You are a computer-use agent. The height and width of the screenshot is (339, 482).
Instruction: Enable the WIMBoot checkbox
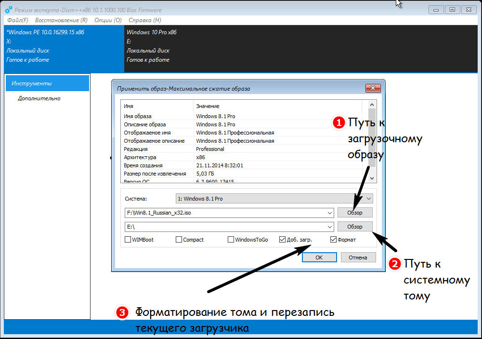point(128,240)
